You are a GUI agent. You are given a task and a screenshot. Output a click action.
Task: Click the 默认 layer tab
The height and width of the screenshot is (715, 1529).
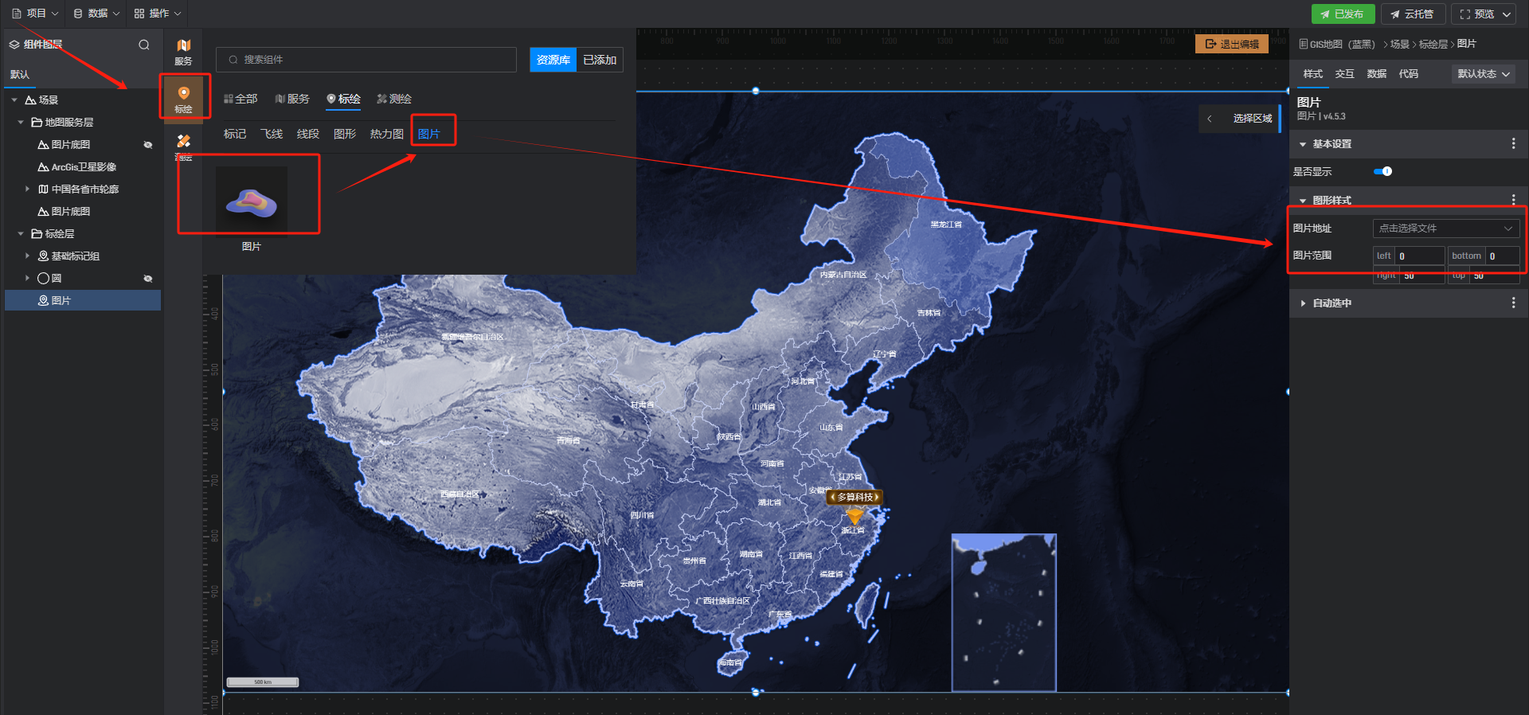[20, 74]
